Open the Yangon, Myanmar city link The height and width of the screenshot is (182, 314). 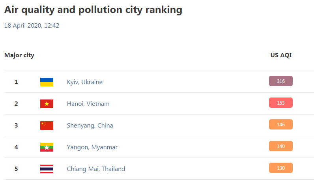pyautogui.click(x=92, y=147)
